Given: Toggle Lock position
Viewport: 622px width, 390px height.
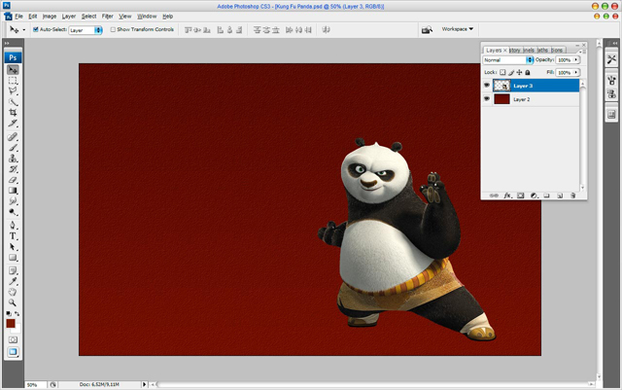Looking at the screenshot, I should pyautogui.click(x=519, y=72).
